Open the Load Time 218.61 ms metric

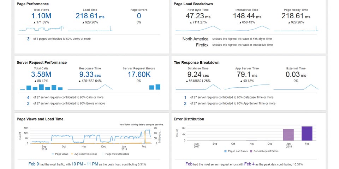pos(89,16)
